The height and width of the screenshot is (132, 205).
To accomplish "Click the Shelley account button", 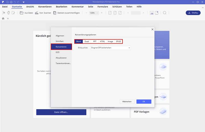I will click(x=193, y=13).
